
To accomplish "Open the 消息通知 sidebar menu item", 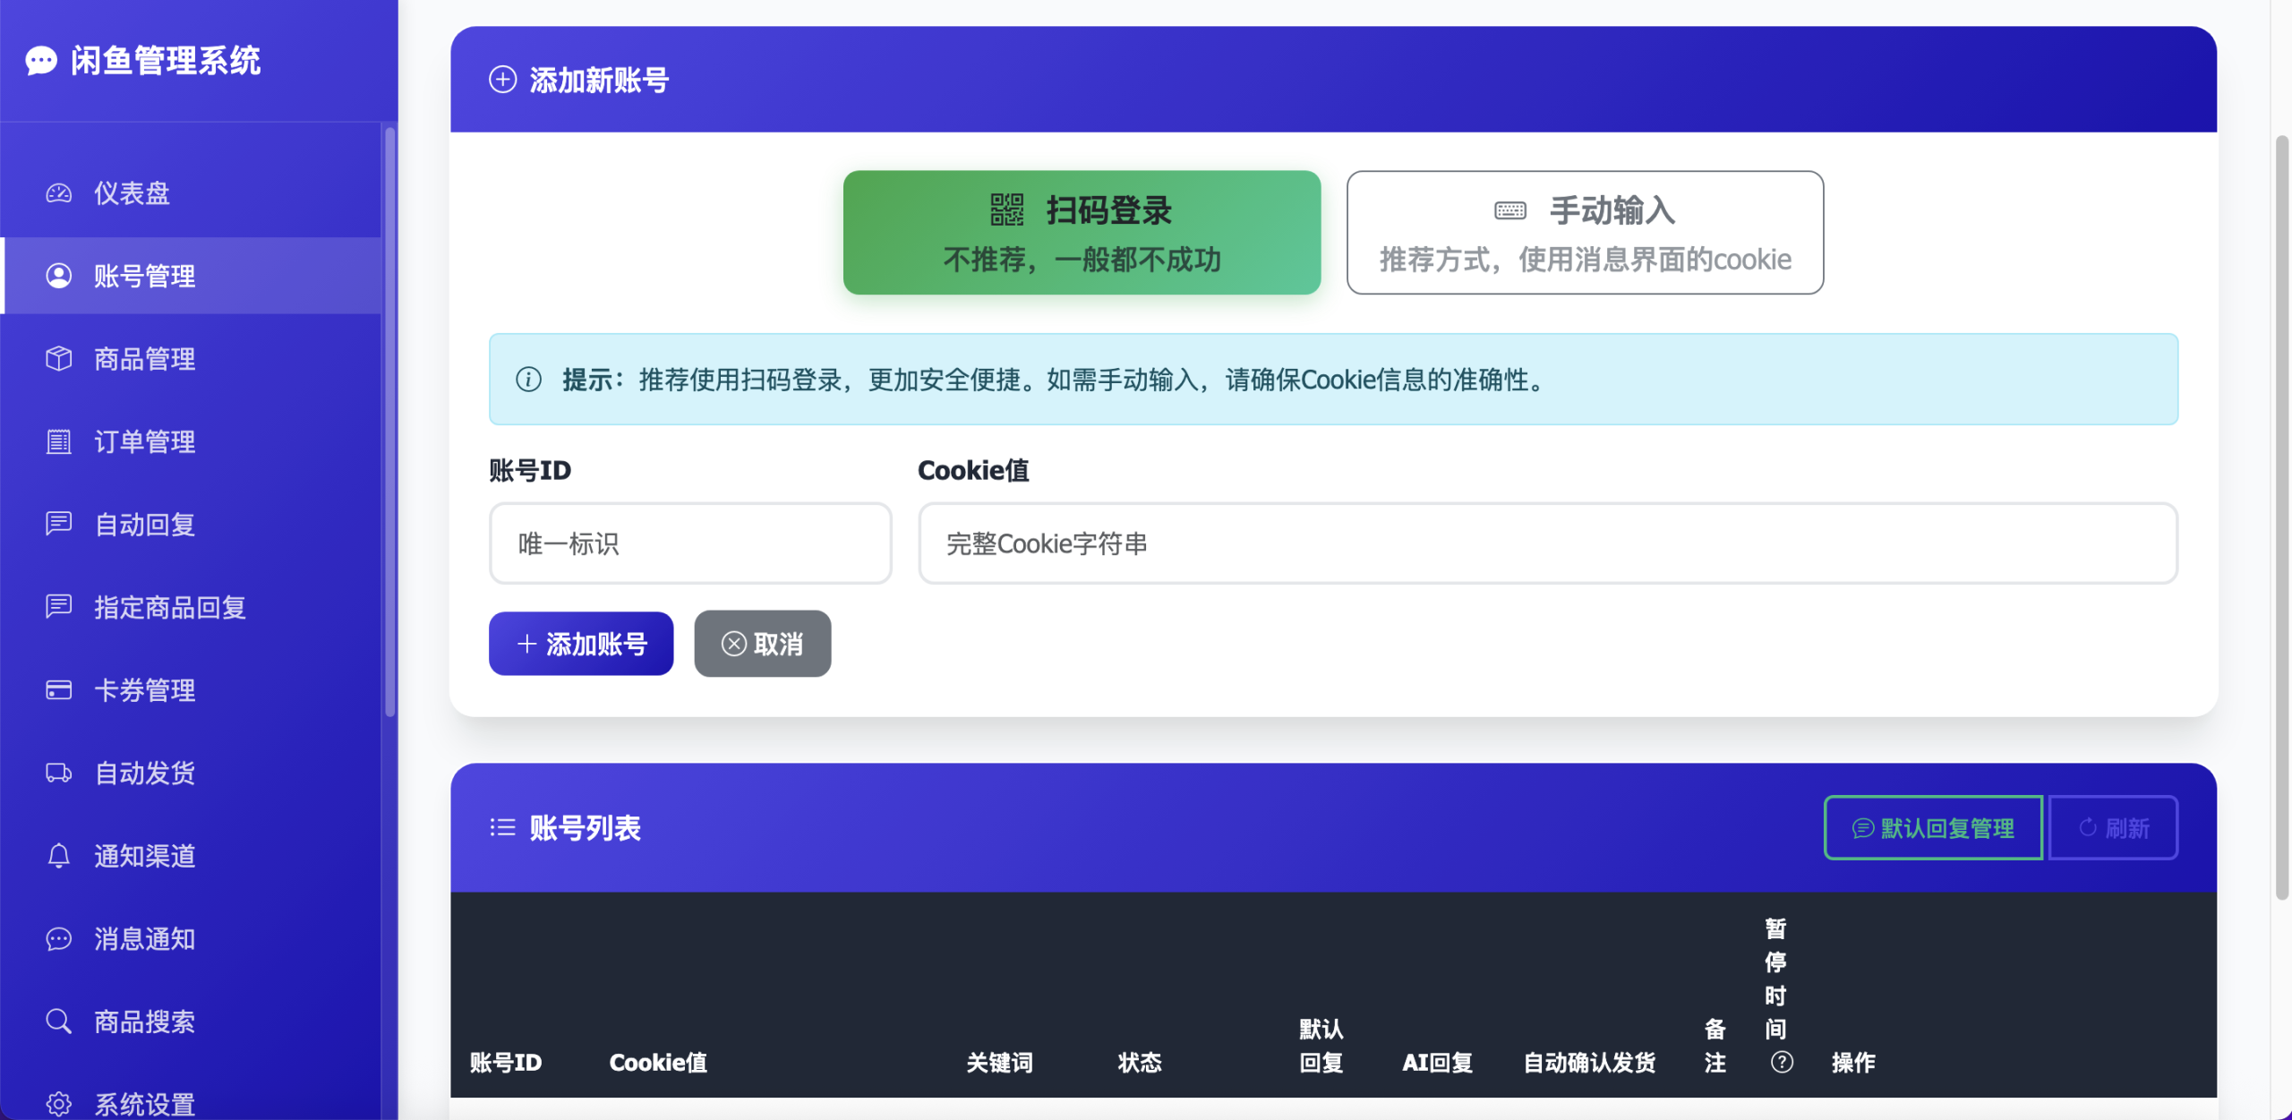I will coord(145,938).
